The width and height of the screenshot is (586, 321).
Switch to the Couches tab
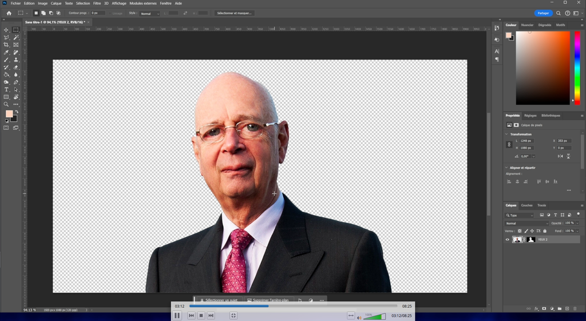tap(526, 205)
